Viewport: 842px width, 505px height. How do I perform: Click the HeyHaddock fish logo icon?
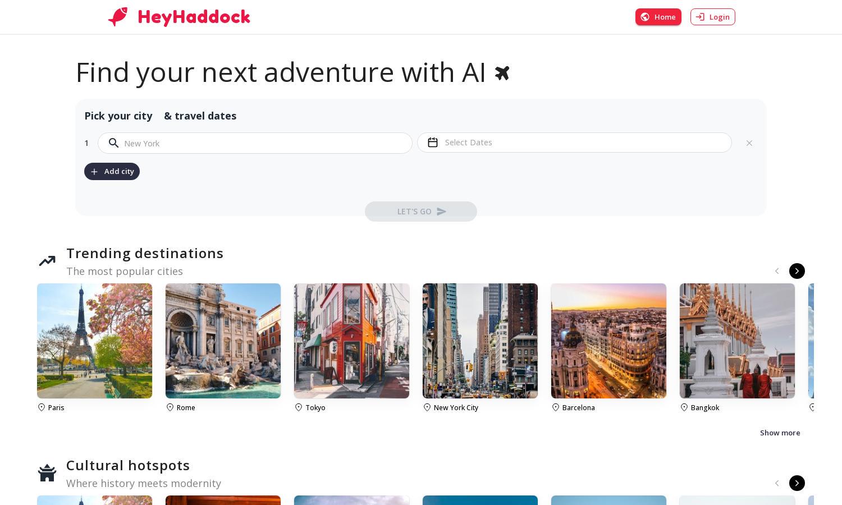tap(118, 17)
